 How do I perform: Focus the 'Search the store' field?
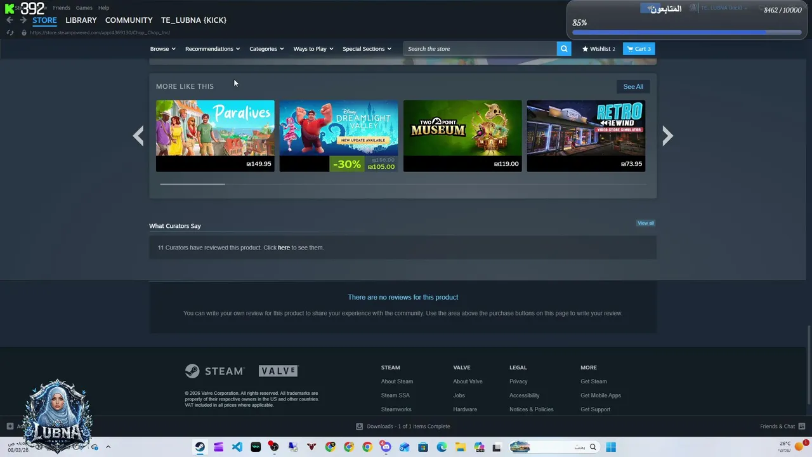click(x=480, y=49)
